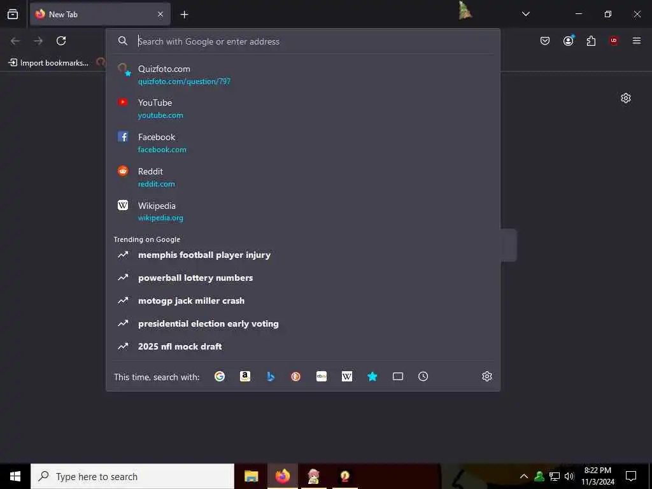Select the Wikipedia suggestion
The height and width of the screenshot is (489, 652).
coord(303,211)
